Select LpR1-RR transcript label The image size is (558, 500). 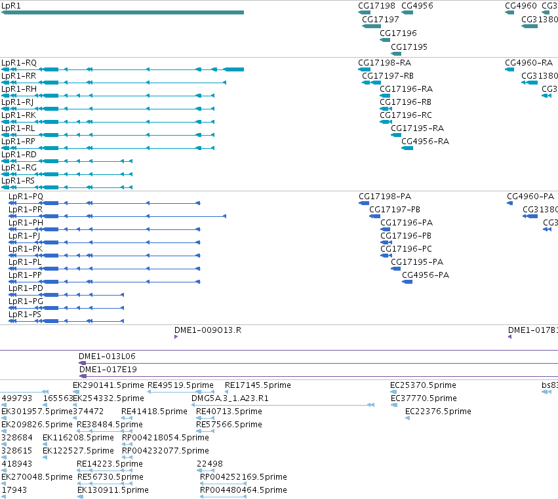point(18,76)
